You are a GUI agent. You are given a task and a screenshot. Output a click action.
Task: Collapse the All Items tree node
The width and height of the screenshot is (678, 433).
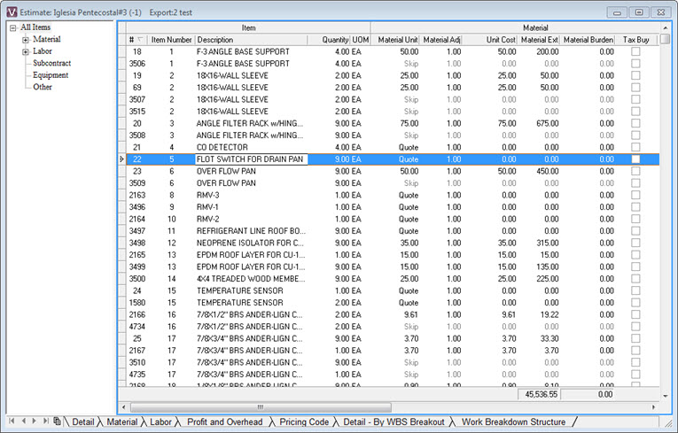[13, 27]
